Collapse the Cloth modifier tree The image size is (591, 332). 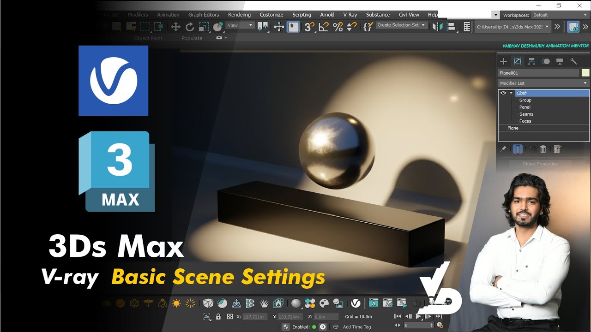[511, 93]
